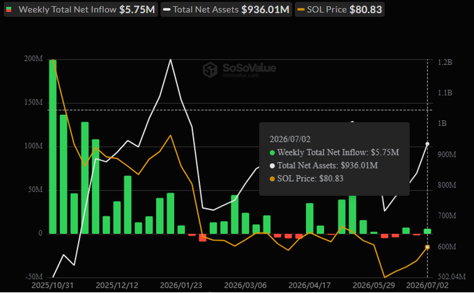Click the right axis label 900M
Image resolution: width=474 pixels, height=293 pixels.
coord(447,155)
